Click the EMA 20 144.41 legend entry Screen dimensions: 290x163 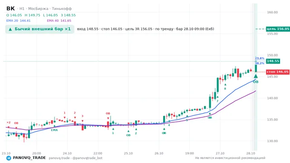(18, 21)
